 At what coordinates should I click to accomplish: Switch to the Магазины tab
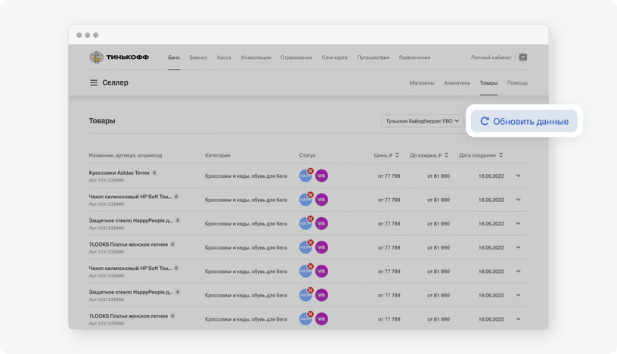click(x=422, y=82)
